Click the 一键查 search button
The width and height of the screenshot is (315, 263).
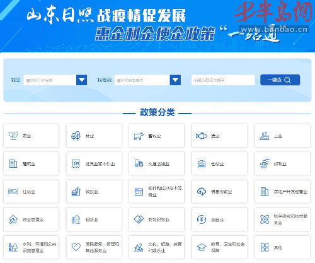[280, 80]
